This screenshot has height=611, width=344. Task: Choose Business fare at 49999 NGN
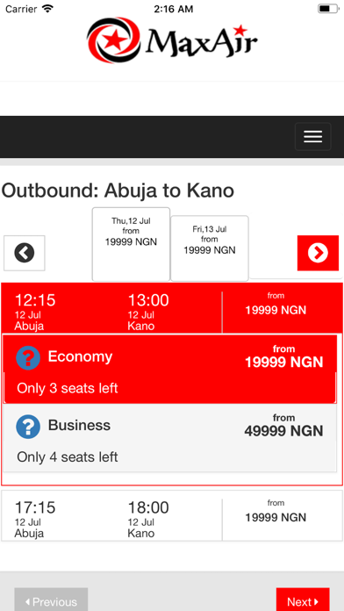[170, 438]
